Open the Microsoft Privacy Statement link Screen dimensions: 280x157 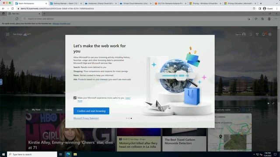pos(86,118)
